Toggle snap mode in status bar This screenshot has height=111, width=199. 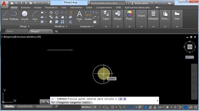100,107
